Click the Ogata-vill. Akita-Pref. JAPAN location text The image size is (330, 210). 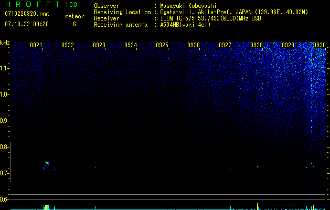pos(234,12)
